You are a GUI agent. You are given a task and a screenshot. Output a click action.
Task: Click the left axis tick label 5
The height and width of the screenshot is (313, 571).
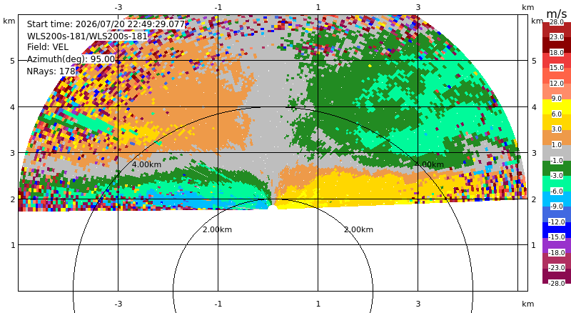pos(12,61)
